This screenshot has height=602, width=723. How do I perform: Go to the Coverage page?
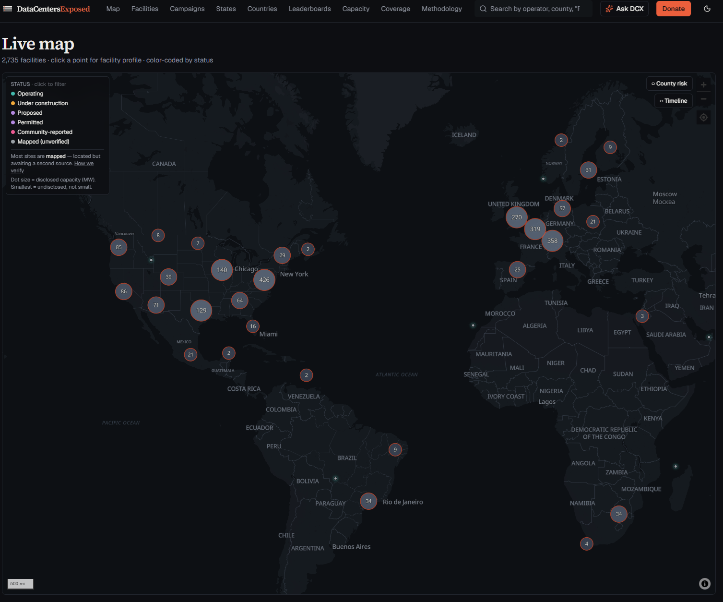[396, 9]
